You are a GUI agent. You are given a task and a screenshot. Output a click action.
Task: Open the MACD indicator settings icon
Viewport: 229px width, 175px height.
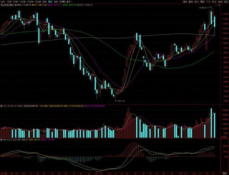click(x=1, y=139)
